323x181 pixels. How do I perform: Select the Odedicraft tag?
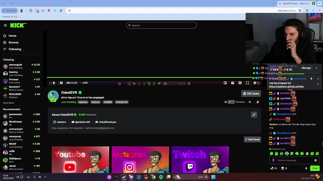[122, 102]
